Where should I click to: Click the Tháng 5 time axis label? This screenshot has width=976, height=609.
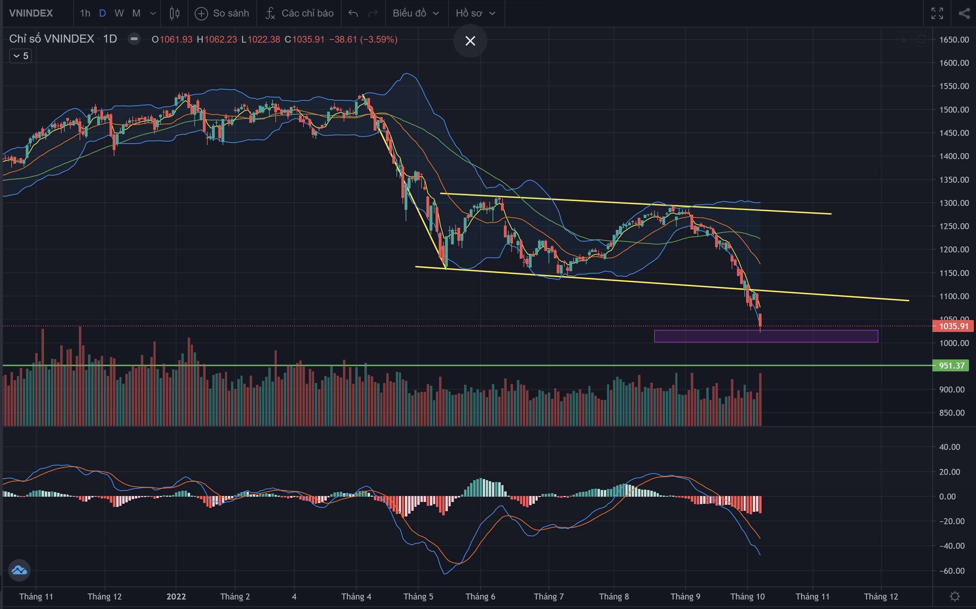coord(418,597)
